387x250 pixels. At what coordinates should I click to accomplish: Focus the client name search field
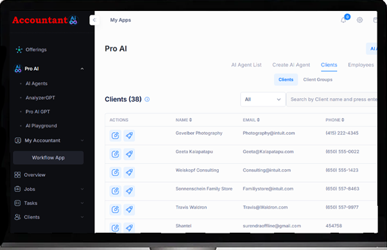[x=332, y=99]
